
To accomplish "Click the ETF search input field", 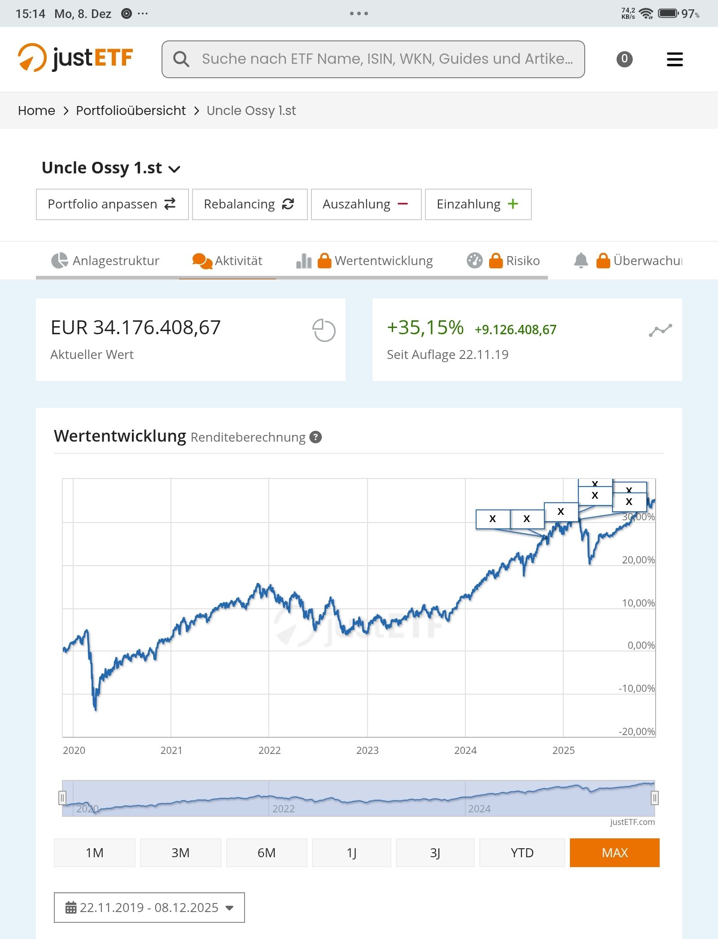I will [x=386, y=59].
